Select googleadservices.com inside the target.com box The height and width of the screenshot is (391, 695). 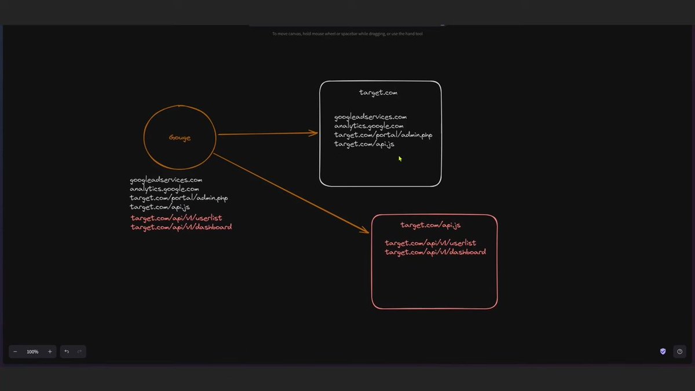(371, 117)
